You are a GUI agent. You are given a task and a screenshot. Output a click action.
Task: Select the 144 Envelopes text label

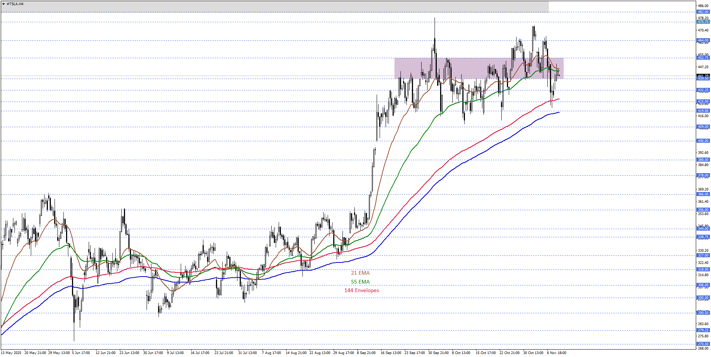[361, 290]
